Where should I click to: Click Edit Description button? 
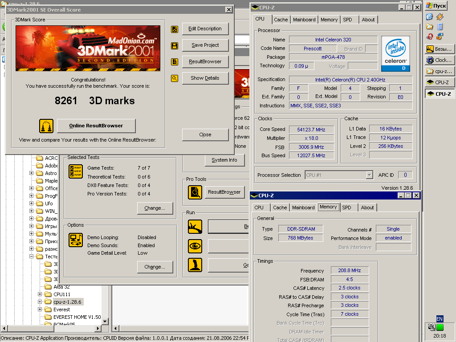coord(205,29)
